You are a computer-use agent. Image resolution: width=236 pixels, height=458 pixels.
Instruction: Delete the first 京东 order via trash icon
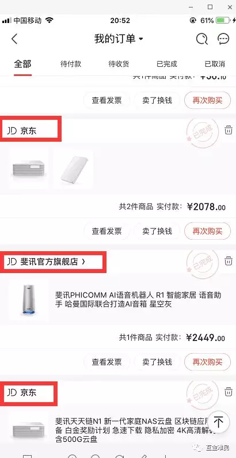229,130
